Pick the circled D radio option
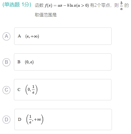The height and width of the screenshot is (134, 131). (x=6, y=119)
